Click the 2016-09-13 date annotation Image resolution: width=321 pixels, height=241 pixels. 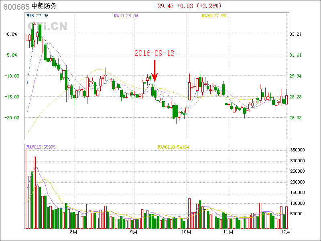pyautogui.click(x=154, y=53)
